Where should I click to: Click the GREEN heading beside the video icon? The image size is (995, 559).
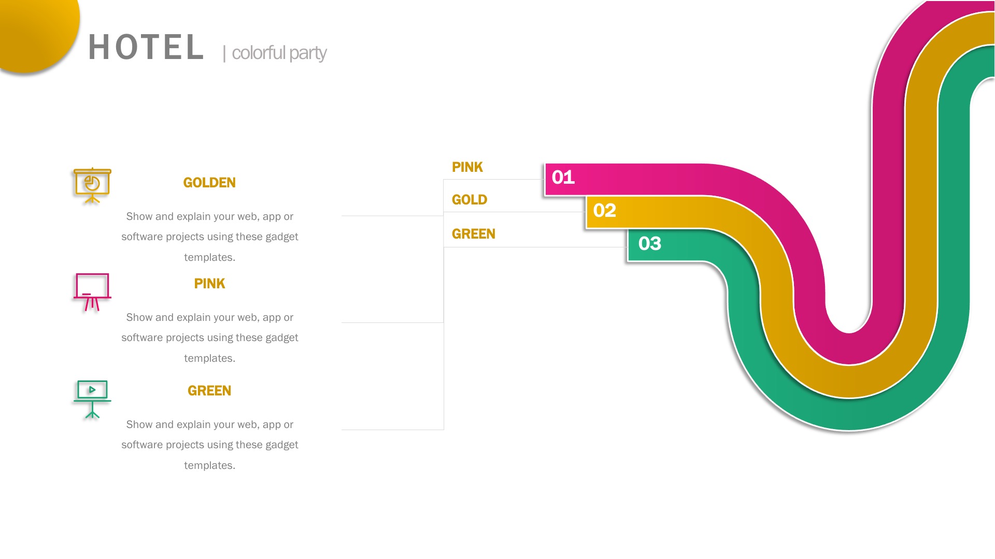coord(209,391)
